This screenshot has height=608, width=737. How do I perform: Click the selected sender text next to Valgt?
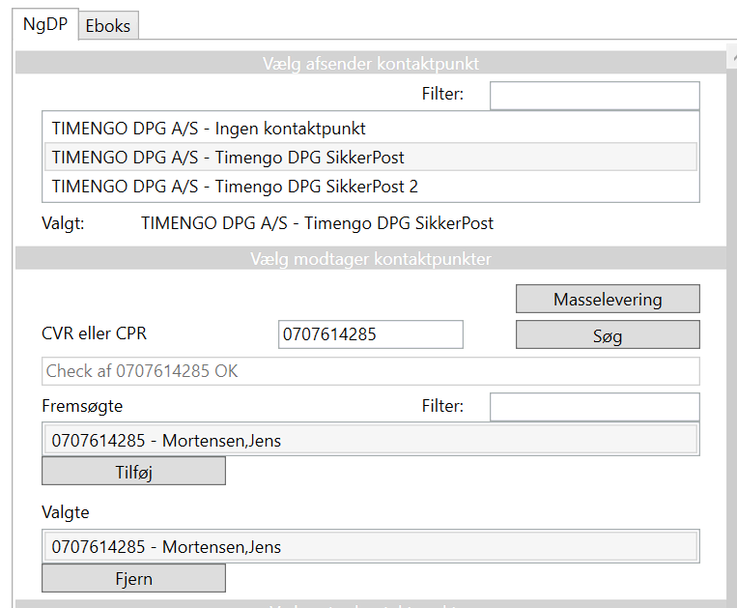click(x=317, y=223)
